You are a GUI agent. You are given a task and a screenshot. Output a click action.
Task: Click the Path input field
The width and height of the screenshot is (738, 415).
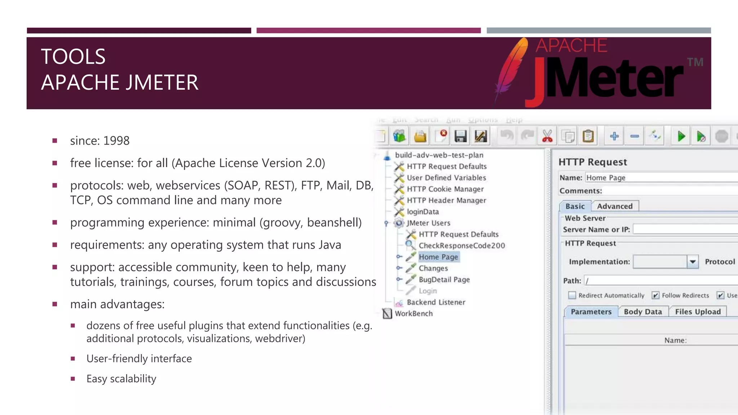[661, 281]
